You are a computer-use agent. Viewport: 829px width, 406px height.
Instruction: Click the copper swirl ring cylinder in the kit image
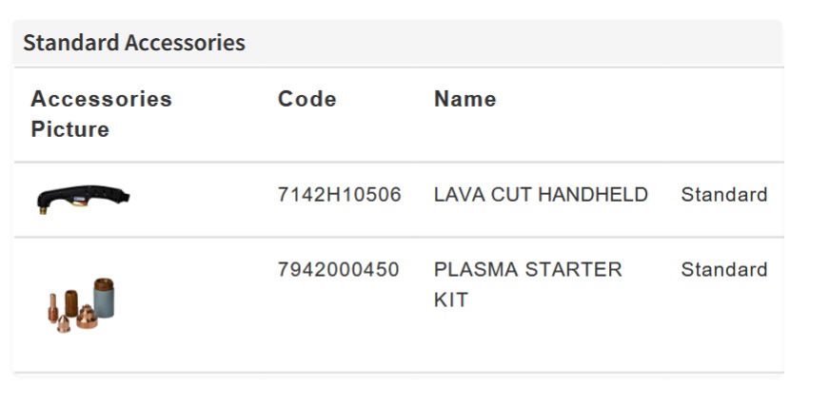[x=69, y=301]
